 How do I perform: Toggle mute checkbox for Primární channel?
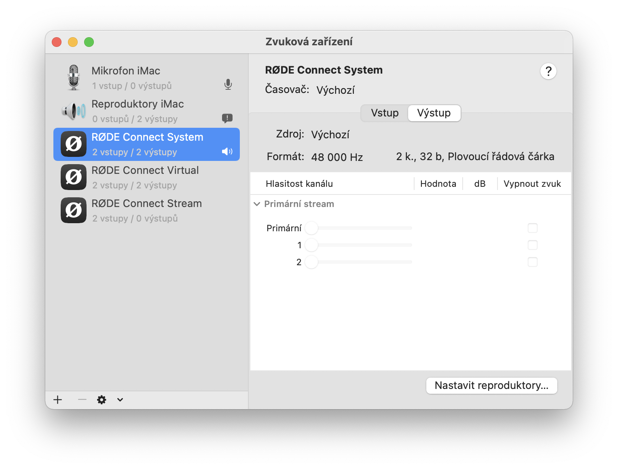533,228
